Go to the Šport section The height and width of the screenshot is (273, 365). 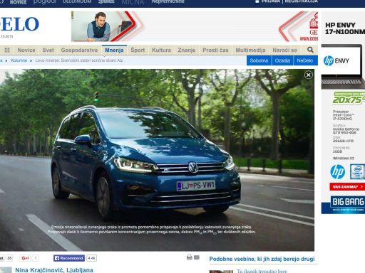pos(138,50)
